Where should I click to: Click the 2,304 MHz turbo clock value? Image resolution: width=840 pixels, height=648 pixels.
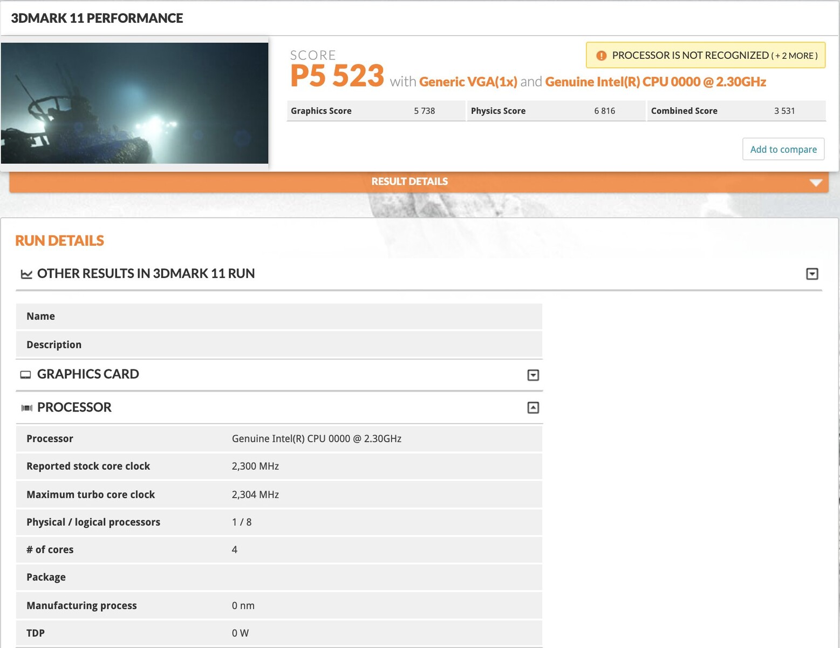255,495
